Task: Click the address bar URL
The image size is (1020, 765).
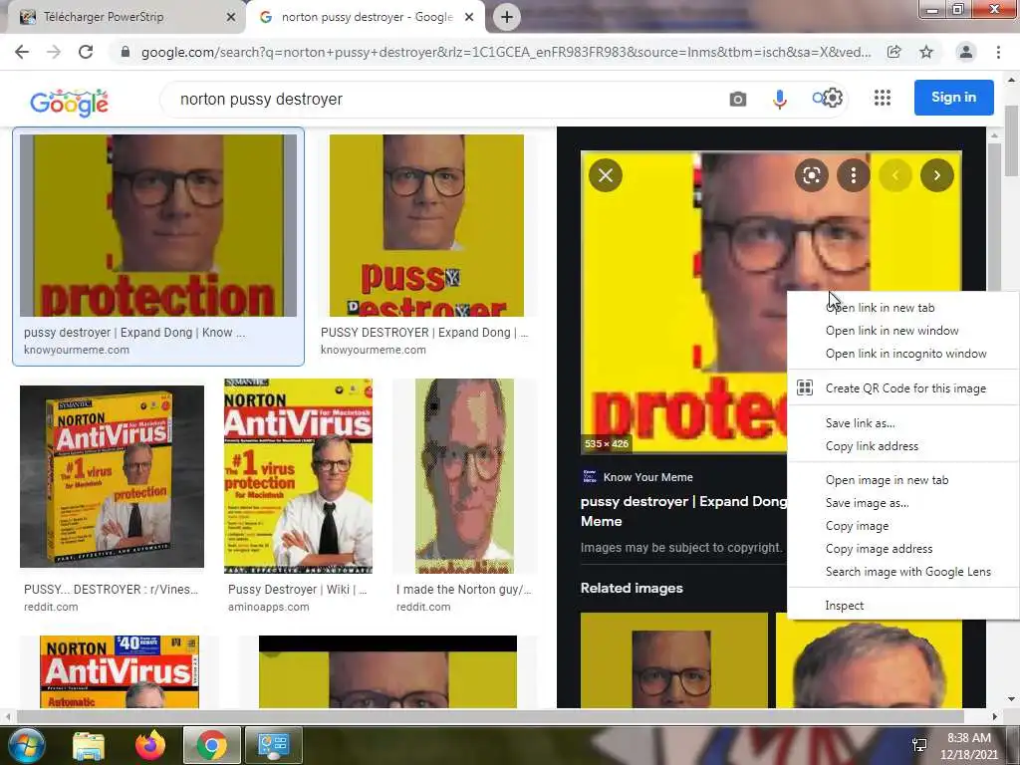Action: coord(505,52)
